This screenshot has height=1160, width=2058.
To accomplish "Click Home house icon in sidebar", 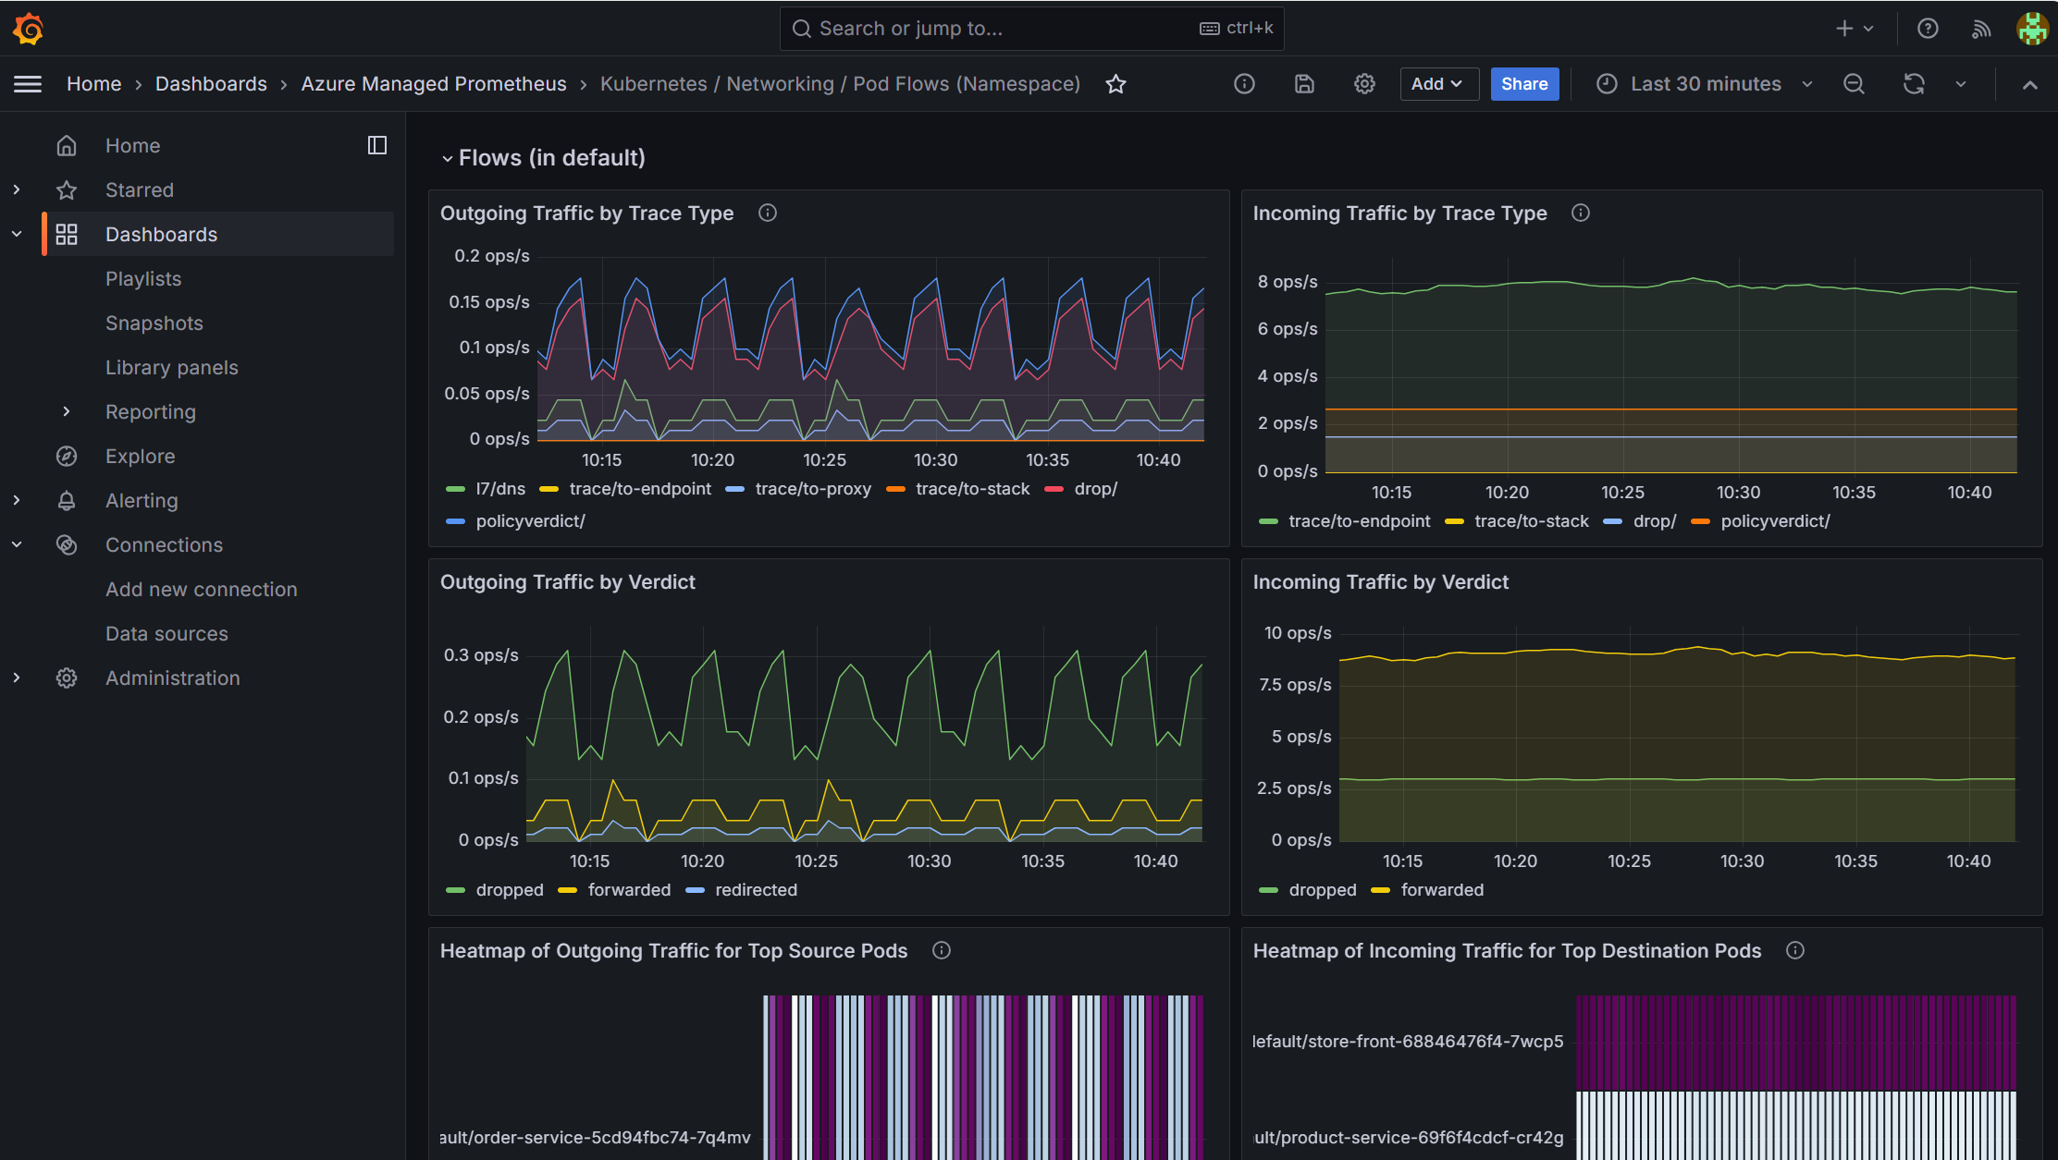I will coord(67,145).
